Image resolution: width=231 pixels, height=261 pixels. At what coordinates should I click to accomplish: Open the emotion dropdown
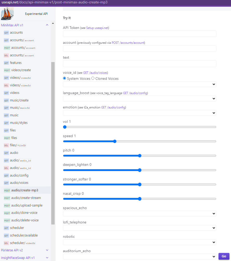(x=139, y=113)
